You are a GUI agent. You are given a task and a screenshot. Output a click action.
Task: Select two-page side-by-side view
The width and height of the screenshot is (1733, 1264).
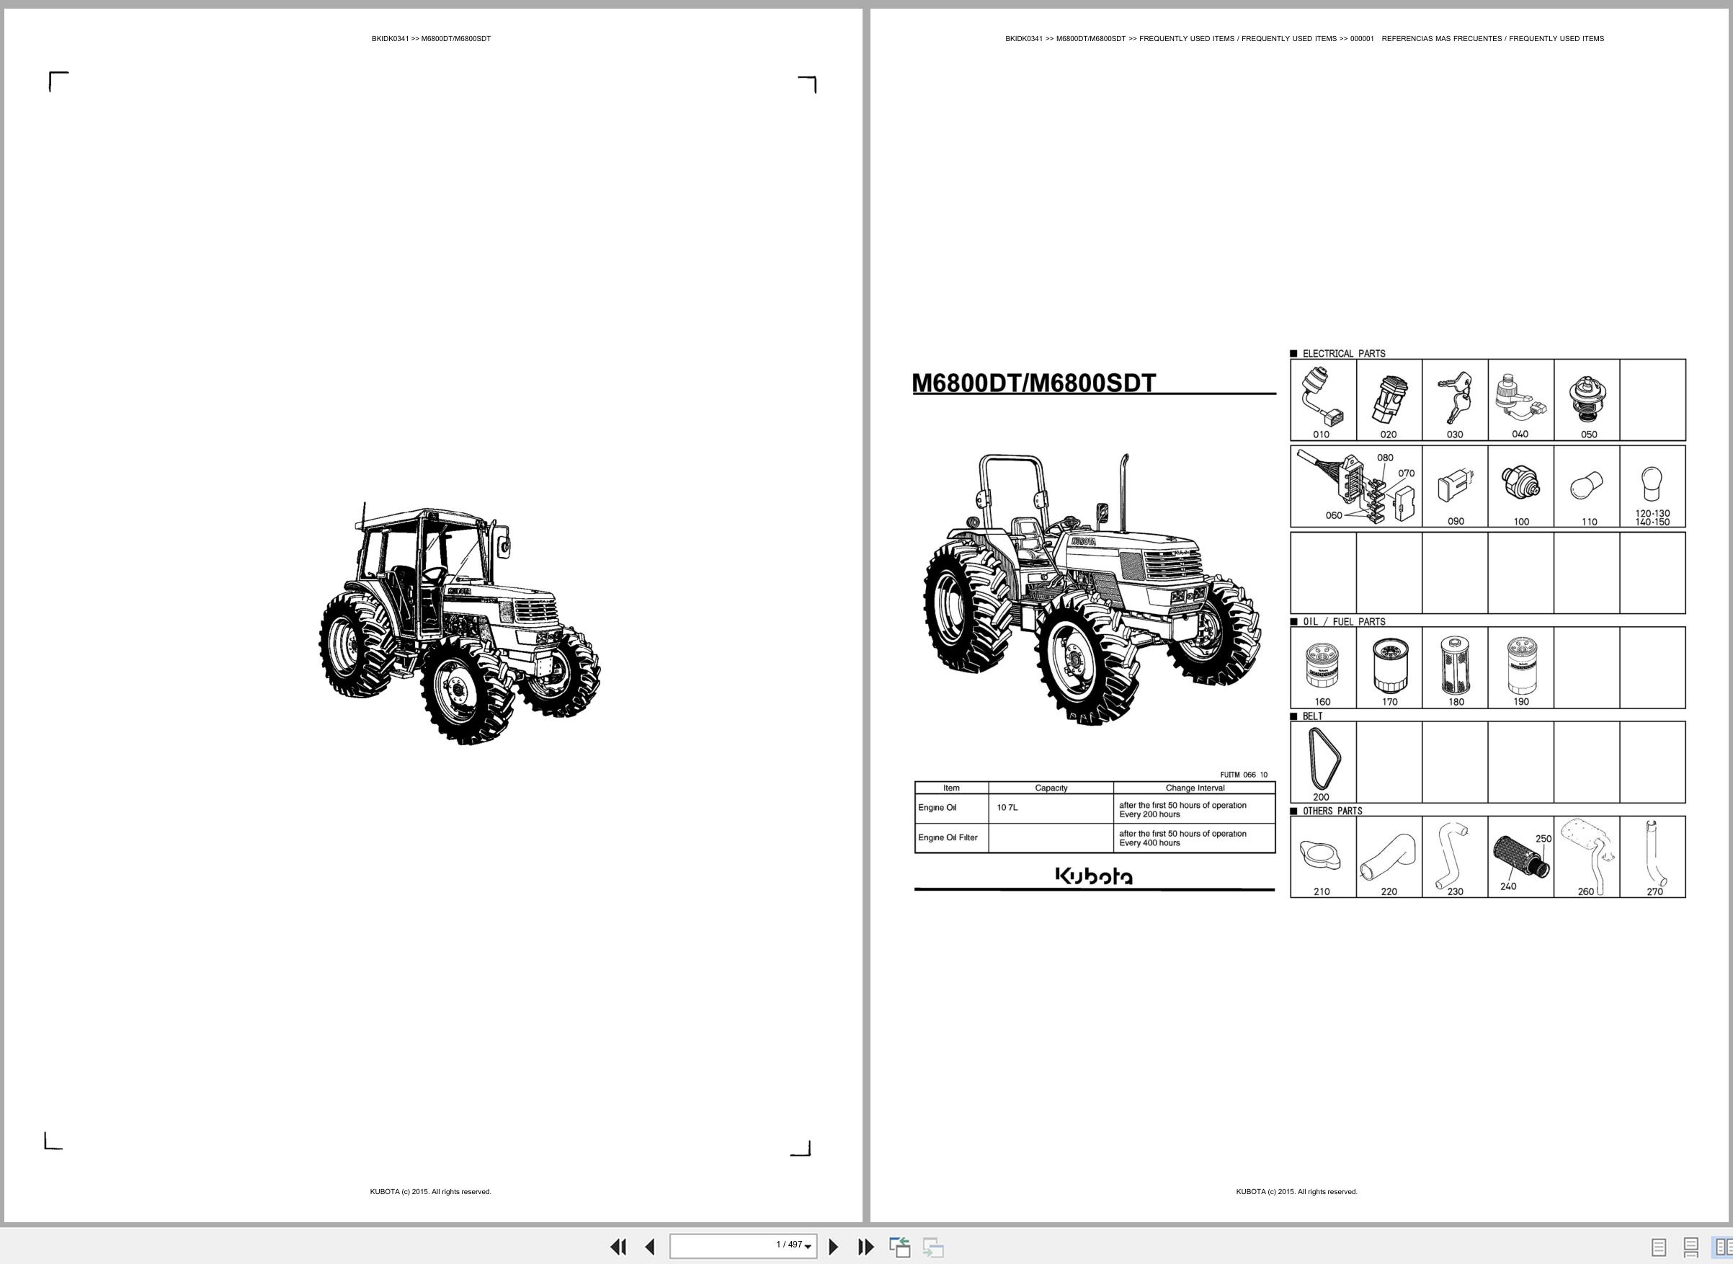(1723, 1247)
